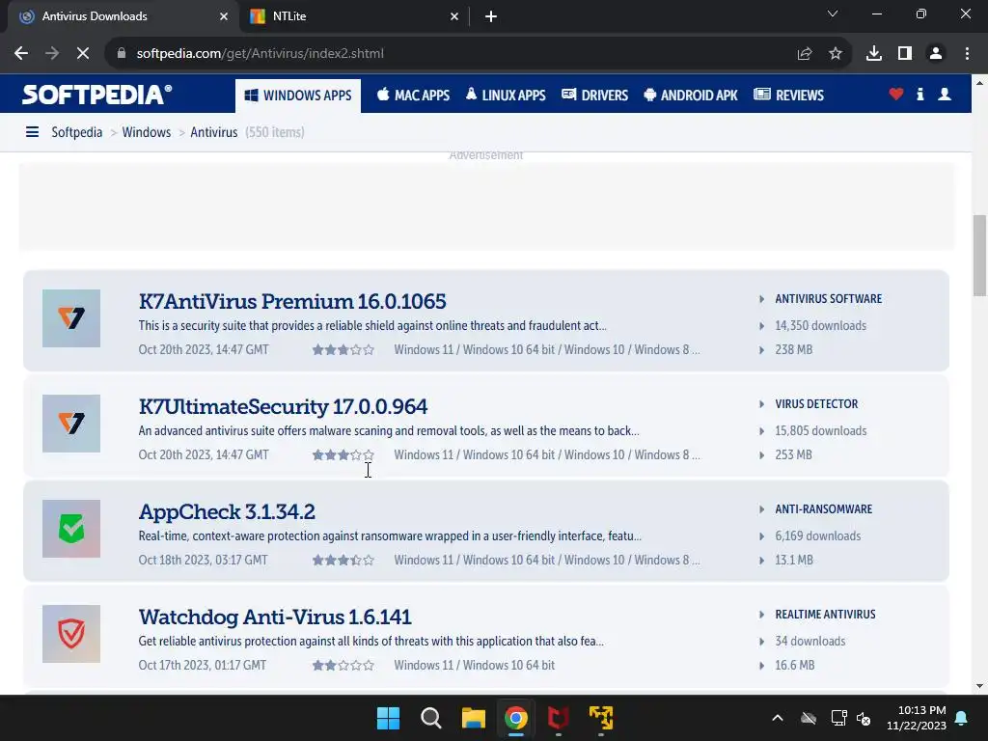Click the page vertical scrollbar thumb
Image resolution: width=988 pixels, height=741 pixels.
(x=979, y=255)
